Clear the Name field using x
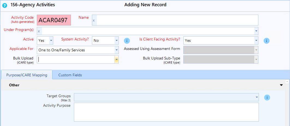 coord(94,20)
